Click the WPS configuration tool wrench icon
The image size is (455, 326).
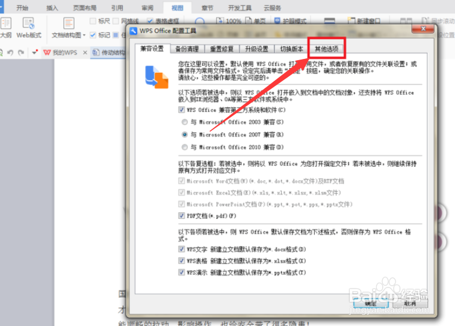point(134,31)
